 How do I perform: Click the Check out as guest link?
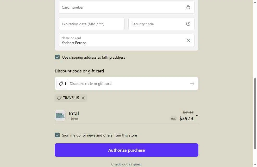pyautogui.click(x=127, y=164)
